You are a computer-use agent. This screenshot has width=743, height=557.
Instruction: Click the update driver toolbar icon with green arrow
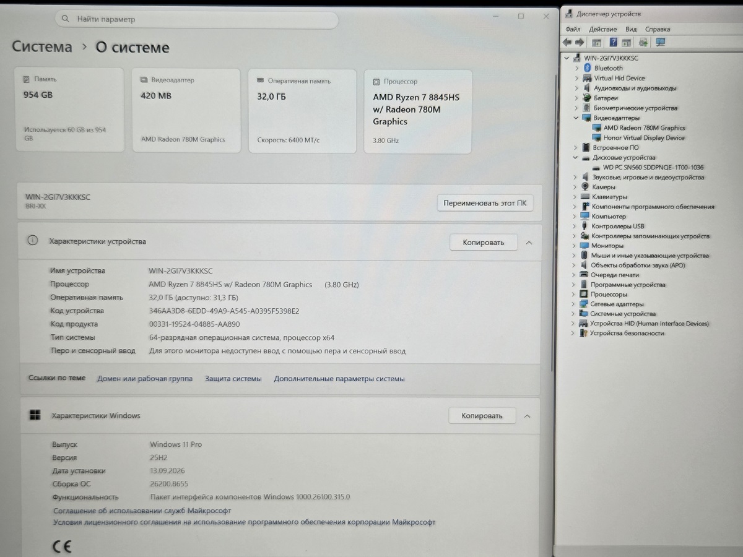(643, 42)
